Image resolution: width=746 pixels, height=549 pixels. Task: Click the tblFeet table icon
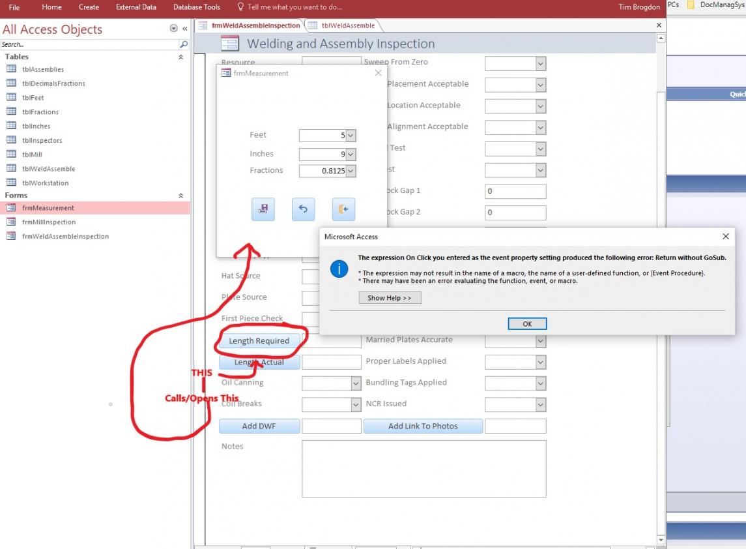[x=12, y=97]
